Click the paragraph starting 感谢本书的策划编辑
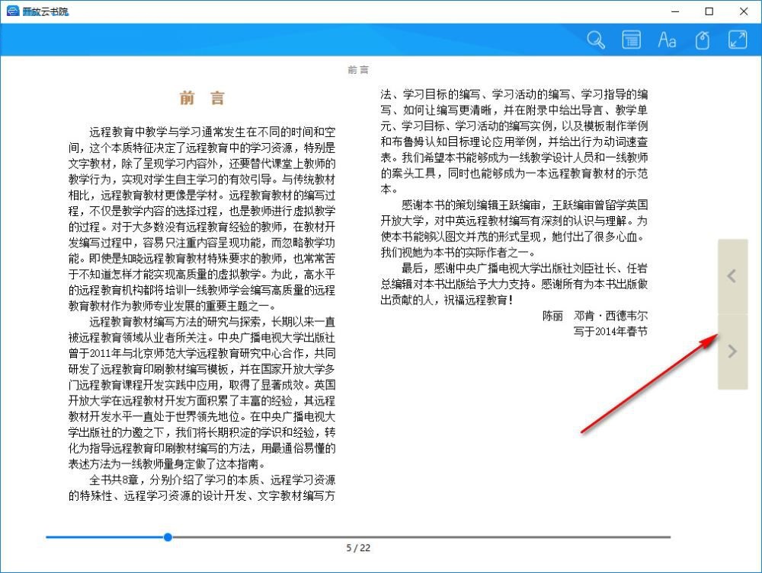Screen dimensions: 762x573 [x=514, y=228]
